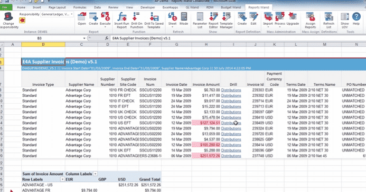This screenshot has height=192, width=366.
Task: Click the Assign Reports icon
Action: tap(311, 17)
